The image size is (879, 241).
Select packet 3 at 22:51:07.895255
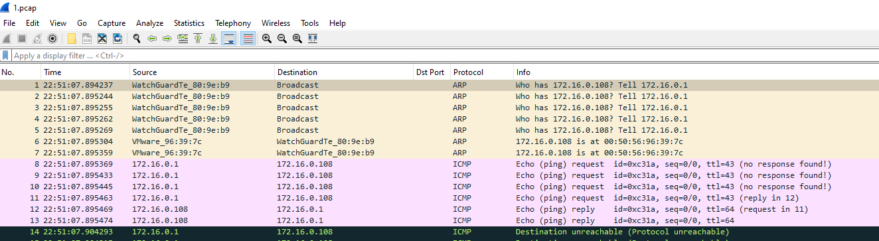tap(439, 108)
